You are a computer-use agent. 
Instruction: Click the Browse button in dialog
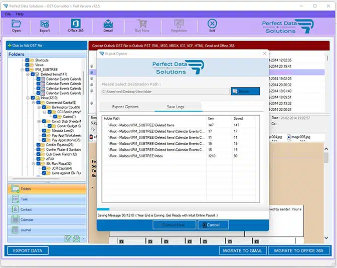click(x=245, y=91)
